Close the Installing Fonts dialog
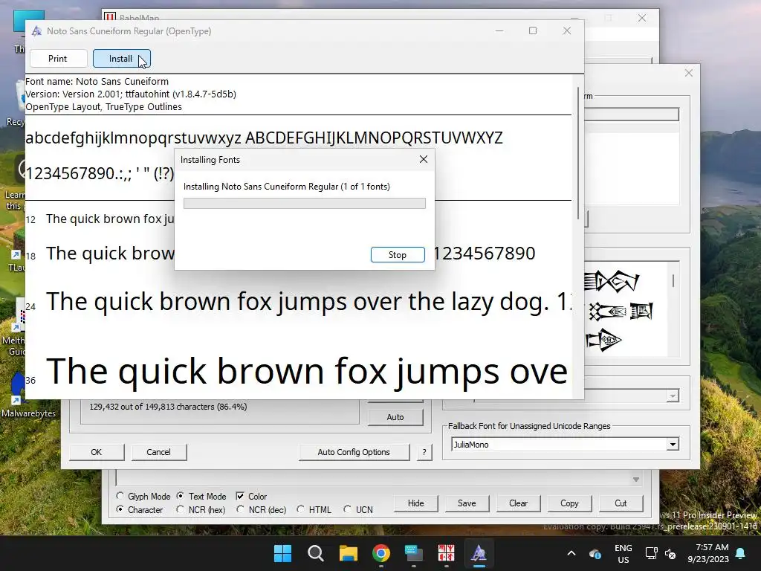This screenshot has width=761, height=571. 423,159
